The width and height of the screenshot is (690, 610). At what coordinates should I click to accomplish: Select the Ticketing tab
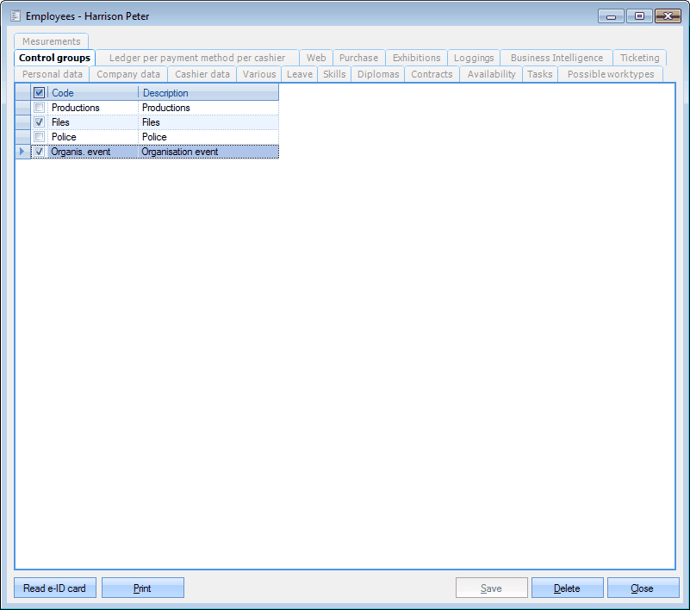pyautogui.click(x=639, y=58)
